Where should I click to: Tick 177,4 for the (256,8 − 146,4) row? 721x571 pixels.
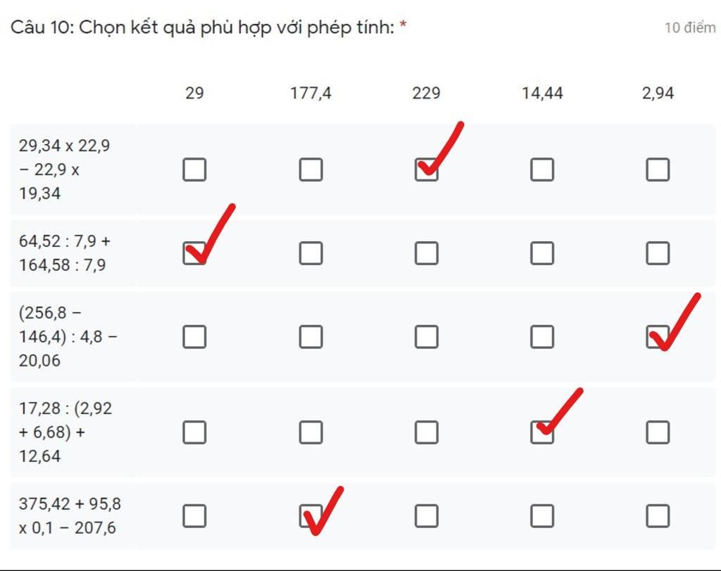(311, 337)
